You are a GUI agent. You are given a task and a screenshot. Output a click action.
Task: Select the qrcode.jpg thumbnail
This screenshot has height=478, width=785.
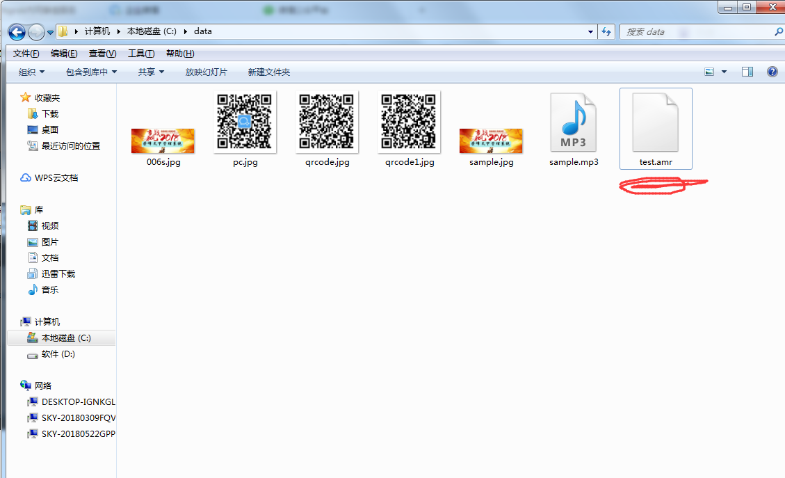327,122
